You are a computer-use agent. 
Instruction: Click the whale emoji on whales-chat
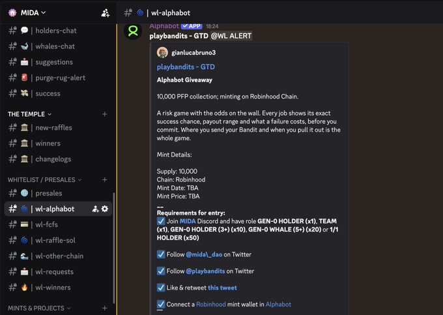[x=24, y=46]
